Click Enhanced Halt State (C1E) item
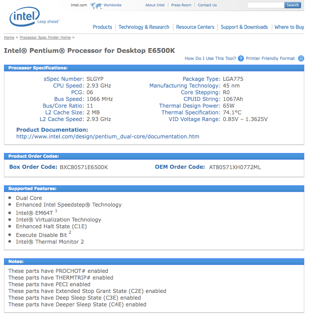The height and width of the screenshot is (317, 309). click(x=51, y=226)
